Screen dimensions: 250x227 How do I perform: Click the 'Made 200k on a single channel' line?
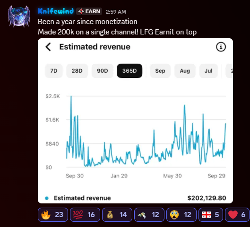[x=117, y=32]
